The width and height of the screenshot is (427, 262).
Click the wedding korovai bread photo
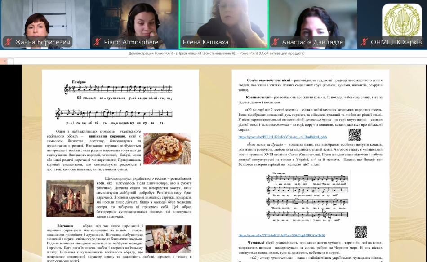[x=167, y=149]
